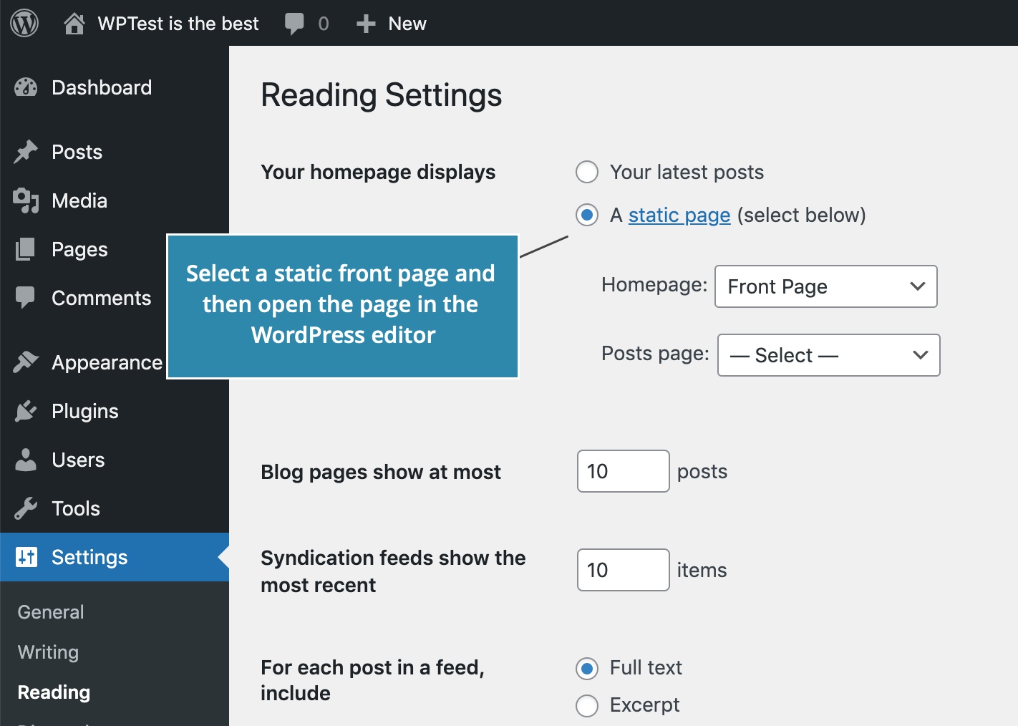Click the Users person icon
Image resolution: width=1018 pixels, height=726 pixels.
coord(26,460)
